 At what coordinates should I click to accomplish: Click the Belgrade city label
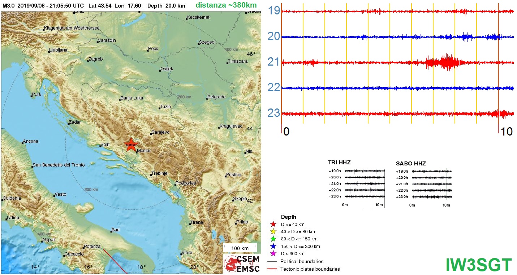pyautogui.click(x=216, y=97)
